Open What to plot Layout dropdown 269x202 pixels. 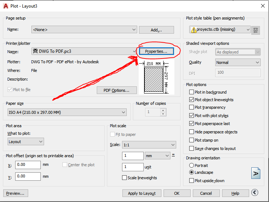26,142
